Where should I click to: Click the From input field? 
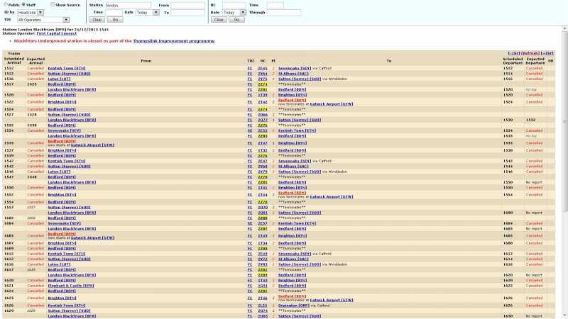(x=187, y=6)
